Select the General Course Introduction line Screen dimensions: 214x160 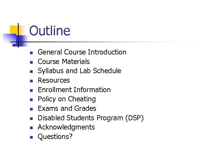coord(82,52)
